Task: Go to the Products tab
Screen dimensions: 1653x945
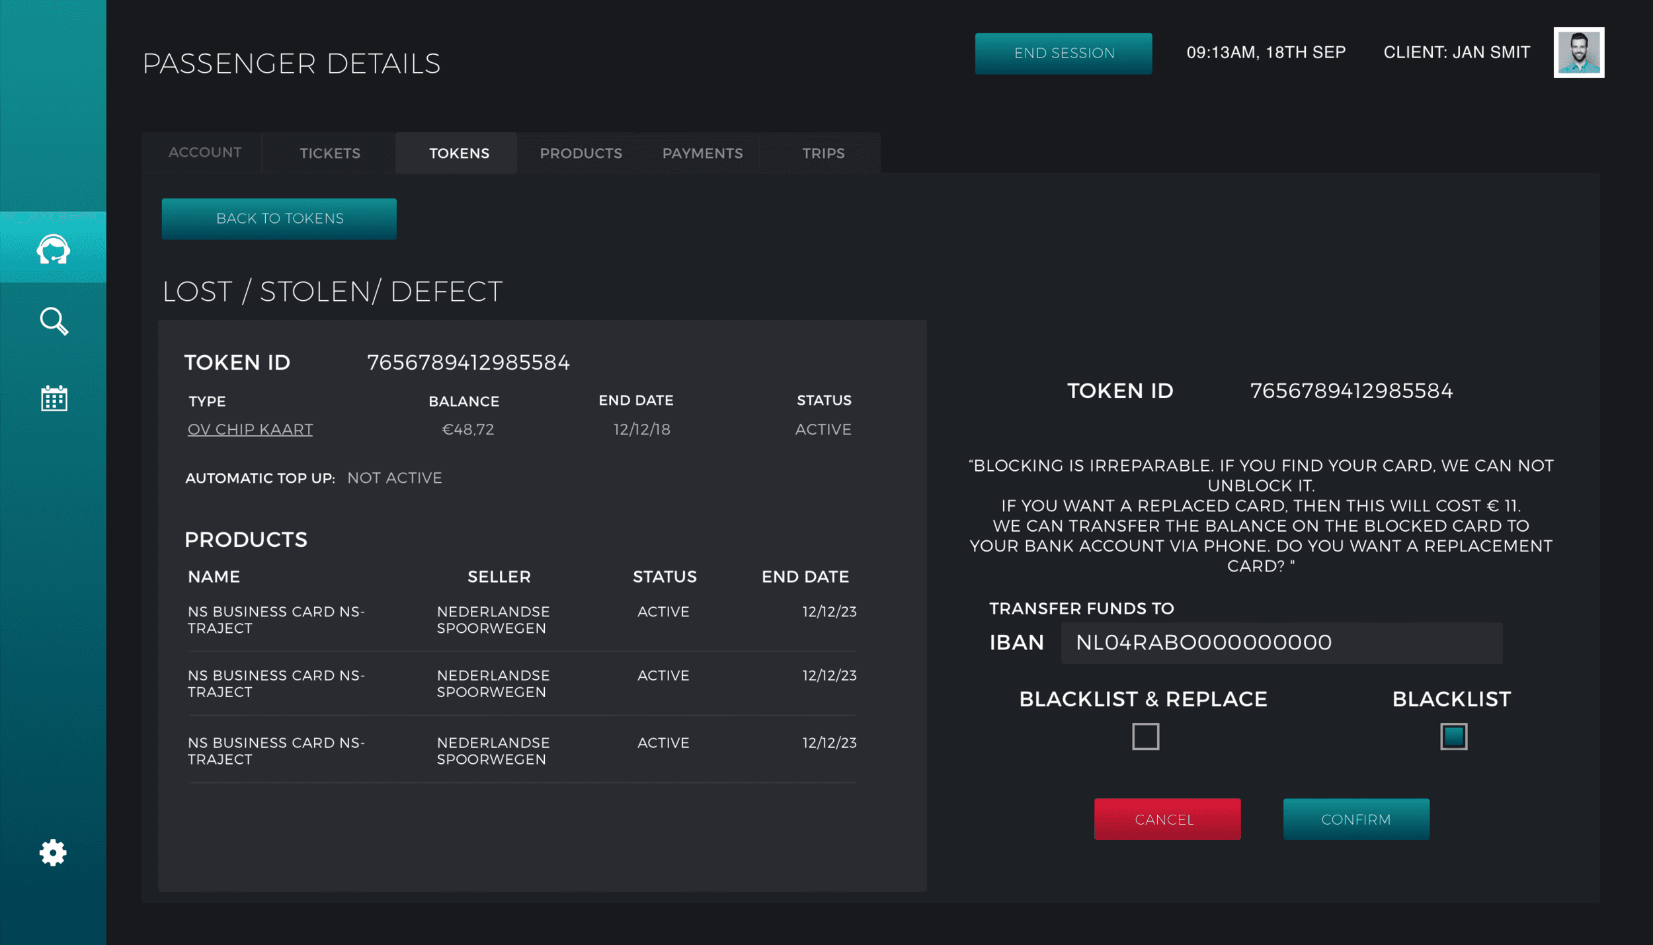Action: pyautogui.click(x=581, y=153)
